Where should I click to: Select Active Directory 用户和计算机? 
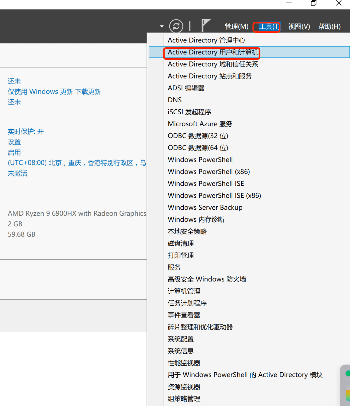(213, 52)
